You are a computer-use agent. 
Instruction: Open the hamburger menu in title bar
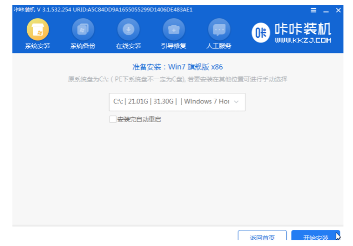click(313, 10)
